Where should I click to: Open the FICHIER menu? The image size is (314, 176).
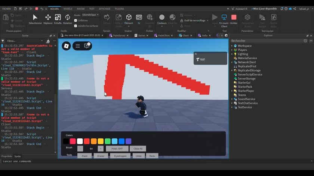(7, 9)
